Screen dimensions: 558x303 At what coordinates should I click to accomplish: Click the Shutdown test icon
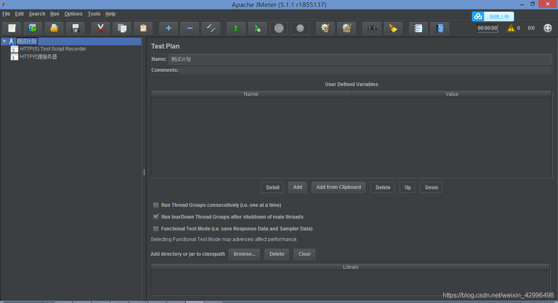[300, 28]
